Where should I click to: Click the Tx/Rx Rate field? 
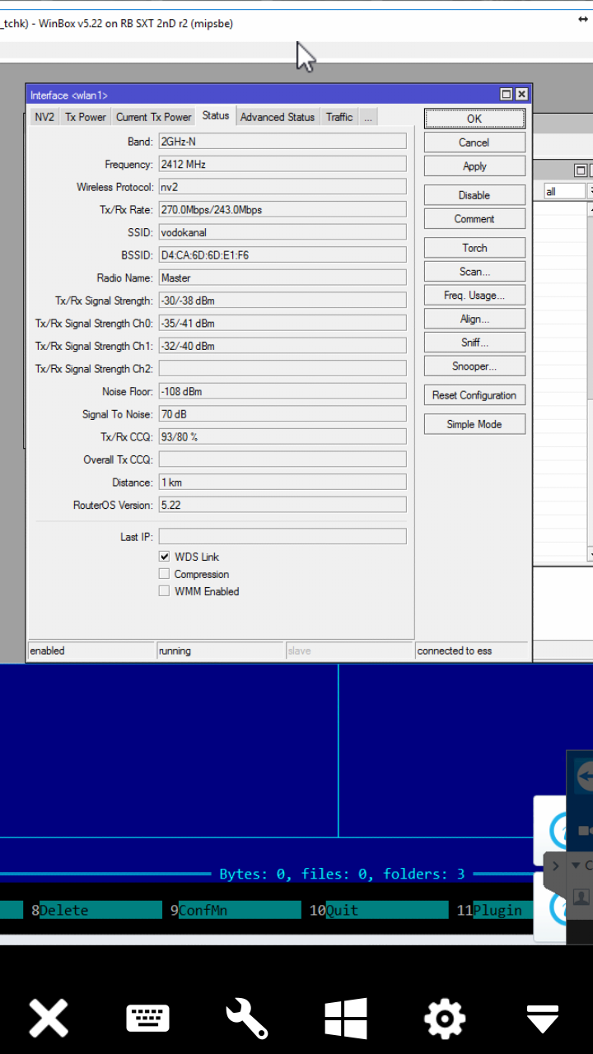point(282,209)
